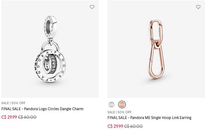
Task: Click the dangle charm's C$ 29.99 sale price
Action: [9, 117]
